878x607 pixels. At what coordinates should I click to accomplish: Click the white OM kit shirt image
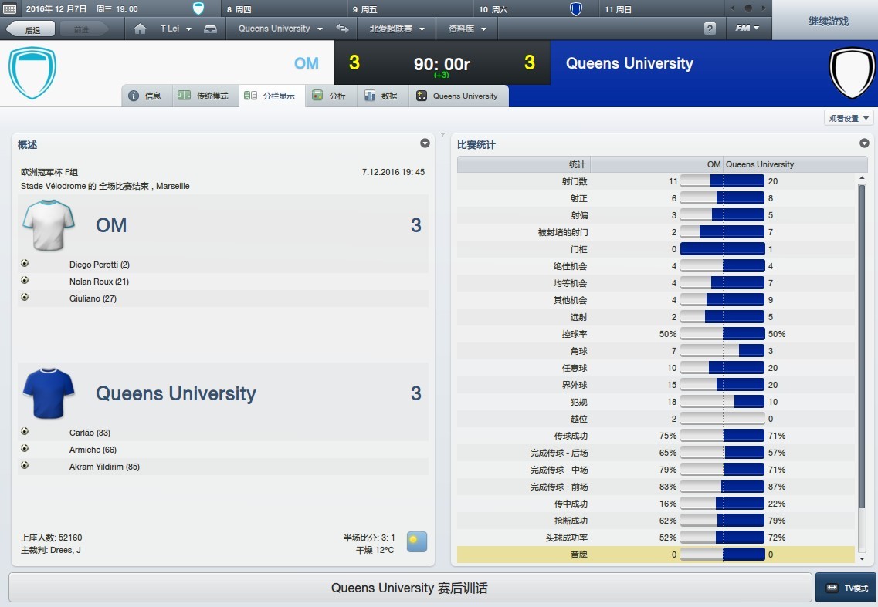[x=49, y=225]
